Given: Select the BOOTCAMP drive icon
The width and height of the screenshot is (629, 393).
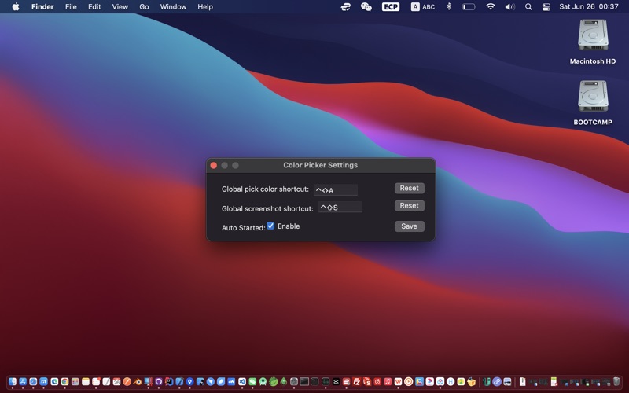Looking at the screenshot, I should pos(593,96).
